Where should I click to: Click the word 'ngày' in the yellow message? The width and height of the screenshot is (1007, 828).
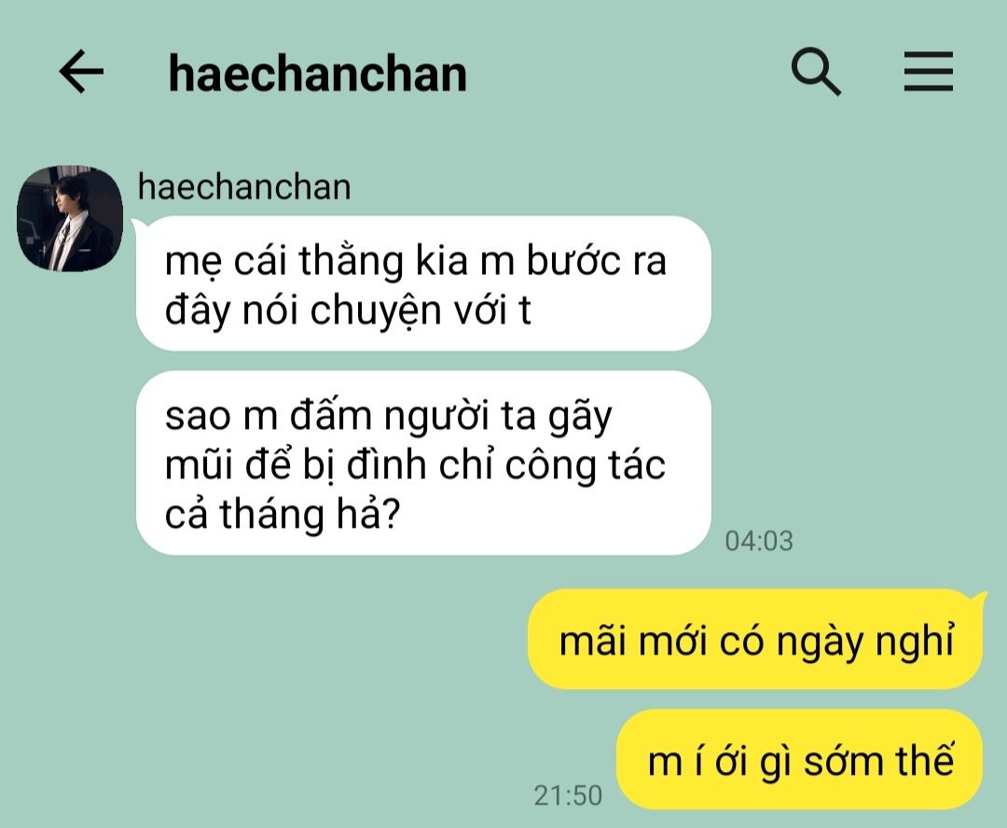pos(819,642)
